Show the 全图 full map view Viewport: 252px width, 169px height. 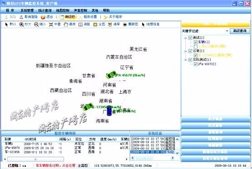click(x=99, y=25)
